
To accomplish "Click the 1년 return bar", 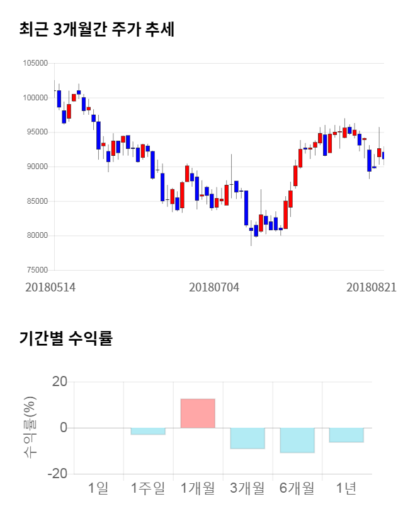I will point(346,435).
